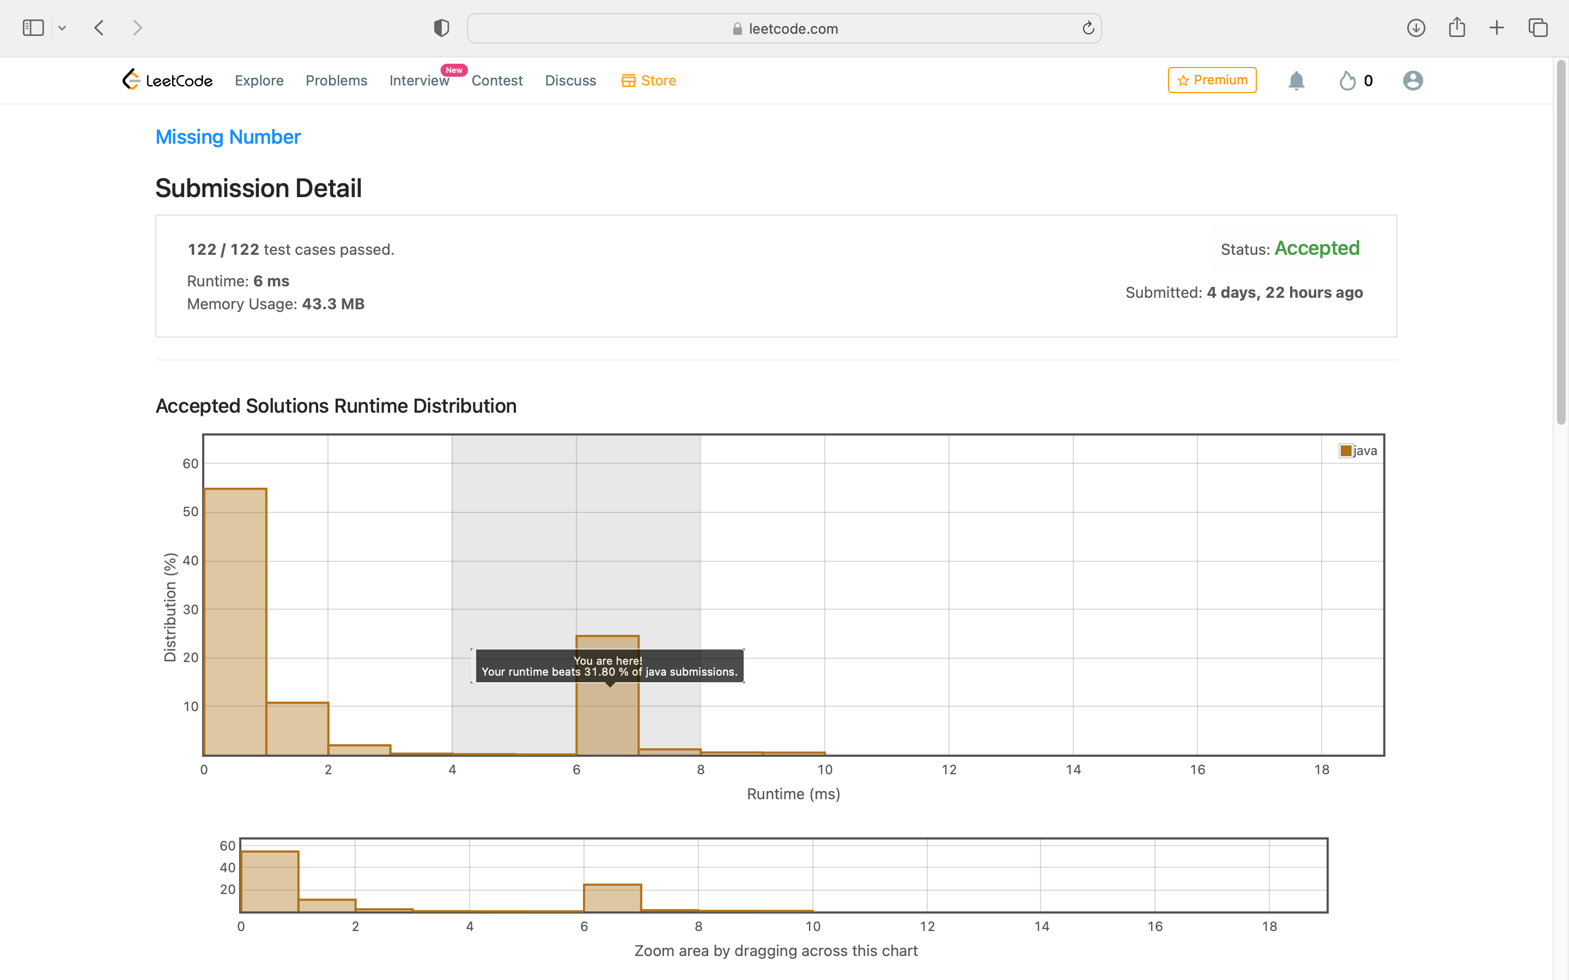Open a new tab with plus icon
Screen dimensions: 1569x980
pyautogui.click(x=1497, y=28)
